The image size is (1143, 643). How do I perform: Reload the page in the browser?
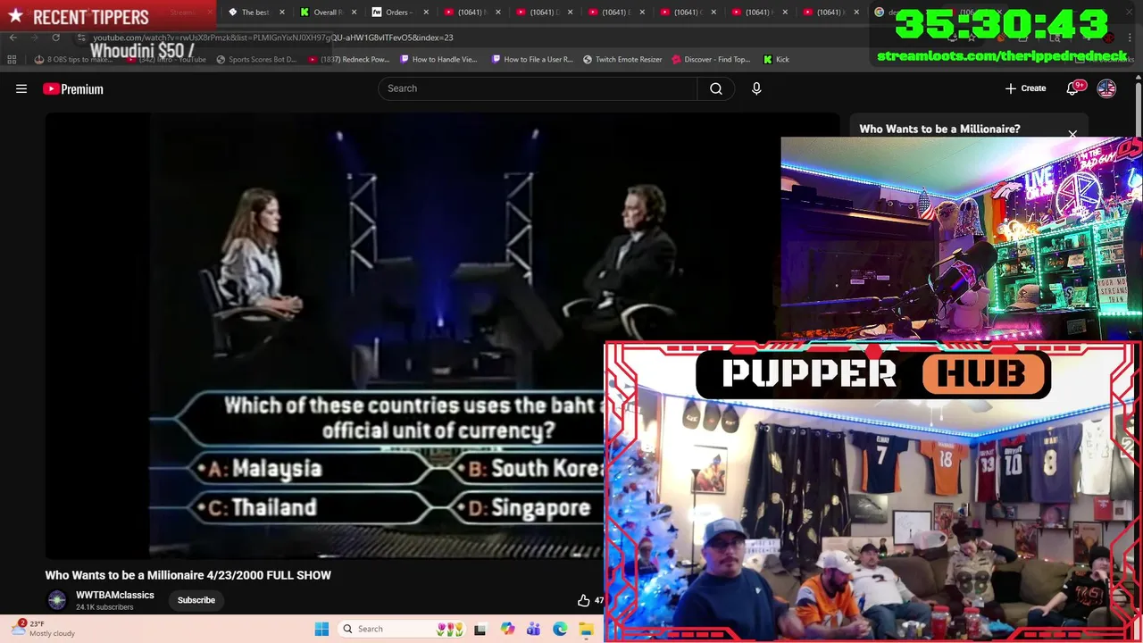(x=55, y=38)
